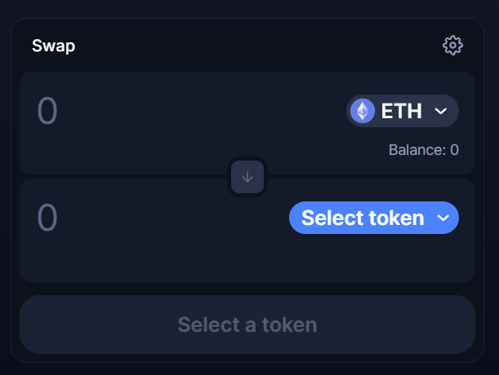499x375 pixels.
Task: Focus the top pay amount field
Action: [163, 111]
